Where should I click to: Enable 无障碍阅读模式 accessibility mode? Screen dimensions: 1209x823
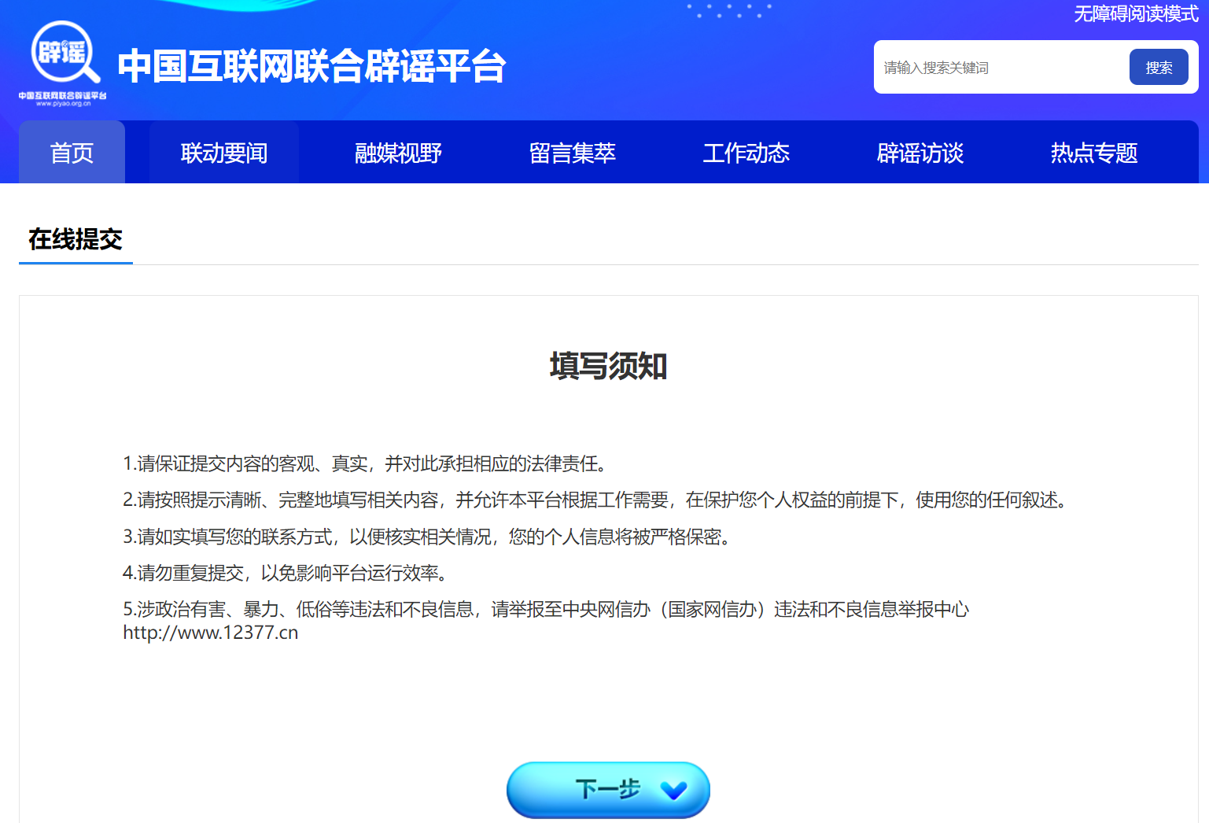coord(1135,14)
